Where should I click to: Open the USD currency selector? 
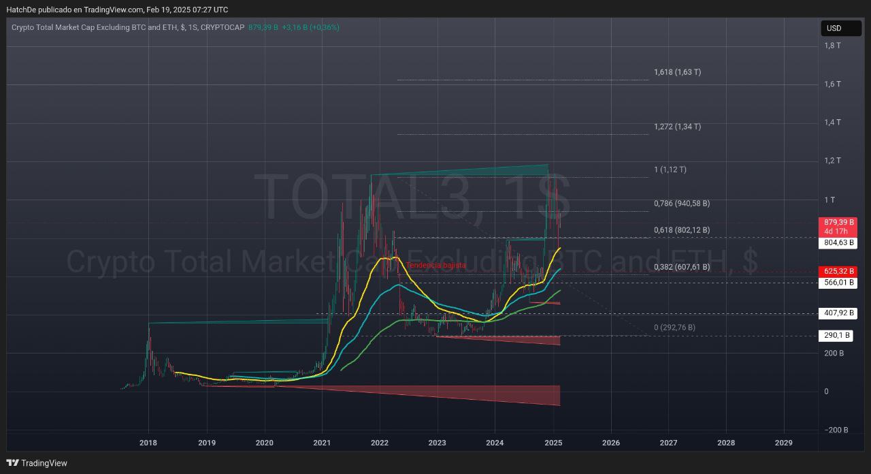[838, 28]
